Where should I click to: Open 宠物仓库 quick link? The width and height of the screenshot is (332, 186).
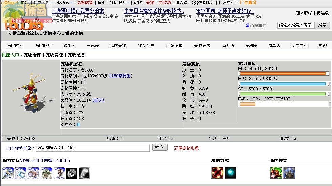pos(32,55)
